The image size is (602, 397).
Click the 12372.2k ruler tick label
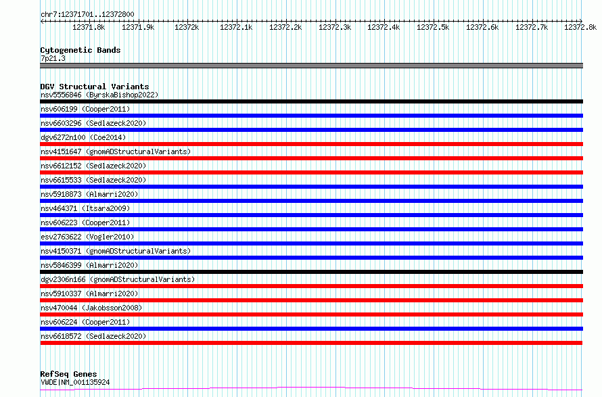[285, 27]
